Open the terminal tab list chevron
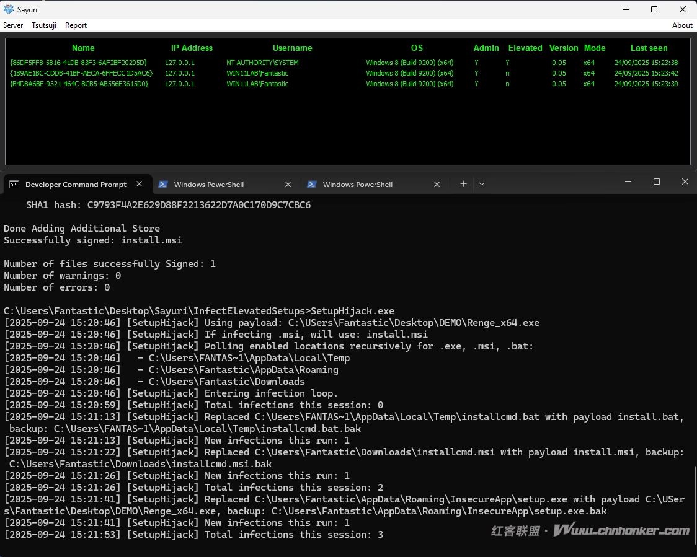The image size is (697, 557). [482, 184]
